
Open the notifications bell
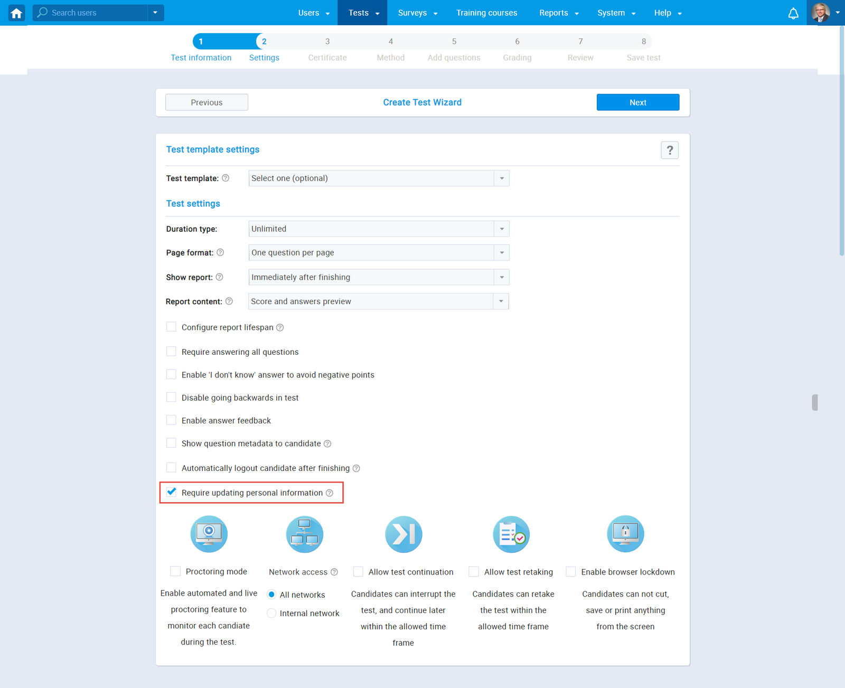[793, 13]
